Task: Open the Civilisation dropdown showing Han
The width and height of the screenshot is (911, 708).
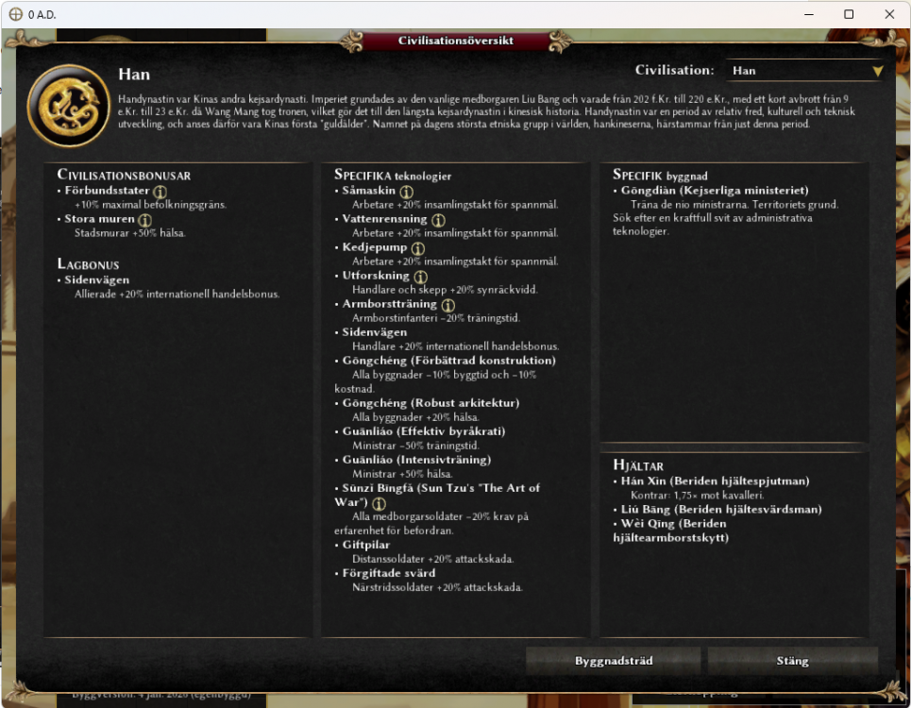Action: click(804, 70)
